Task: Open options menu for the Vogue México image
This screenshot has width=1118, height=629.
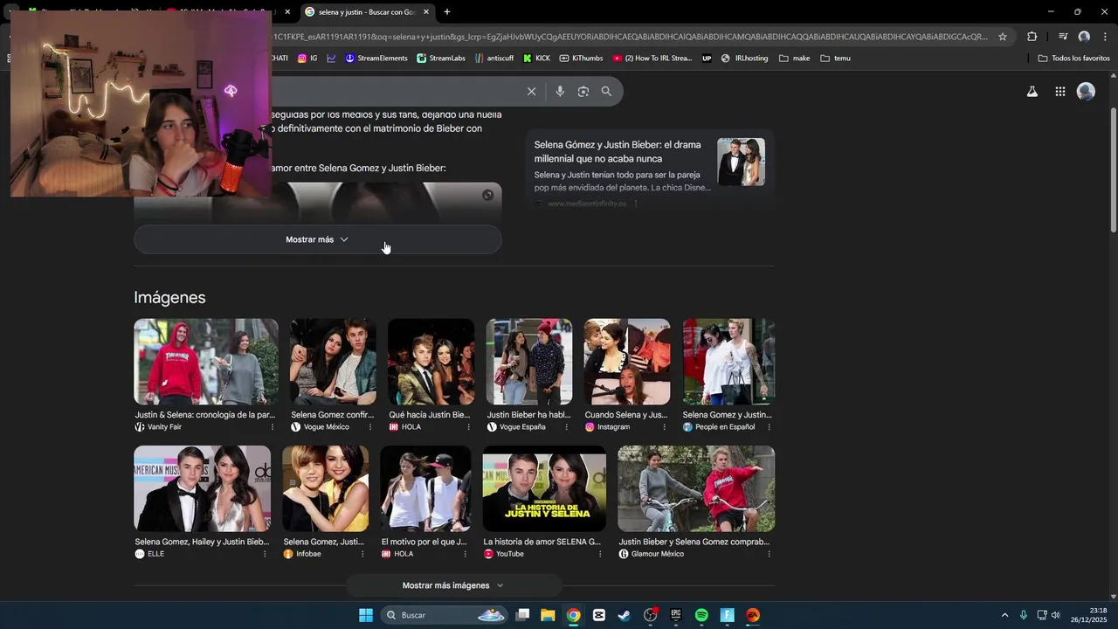Action: point(370,427)
